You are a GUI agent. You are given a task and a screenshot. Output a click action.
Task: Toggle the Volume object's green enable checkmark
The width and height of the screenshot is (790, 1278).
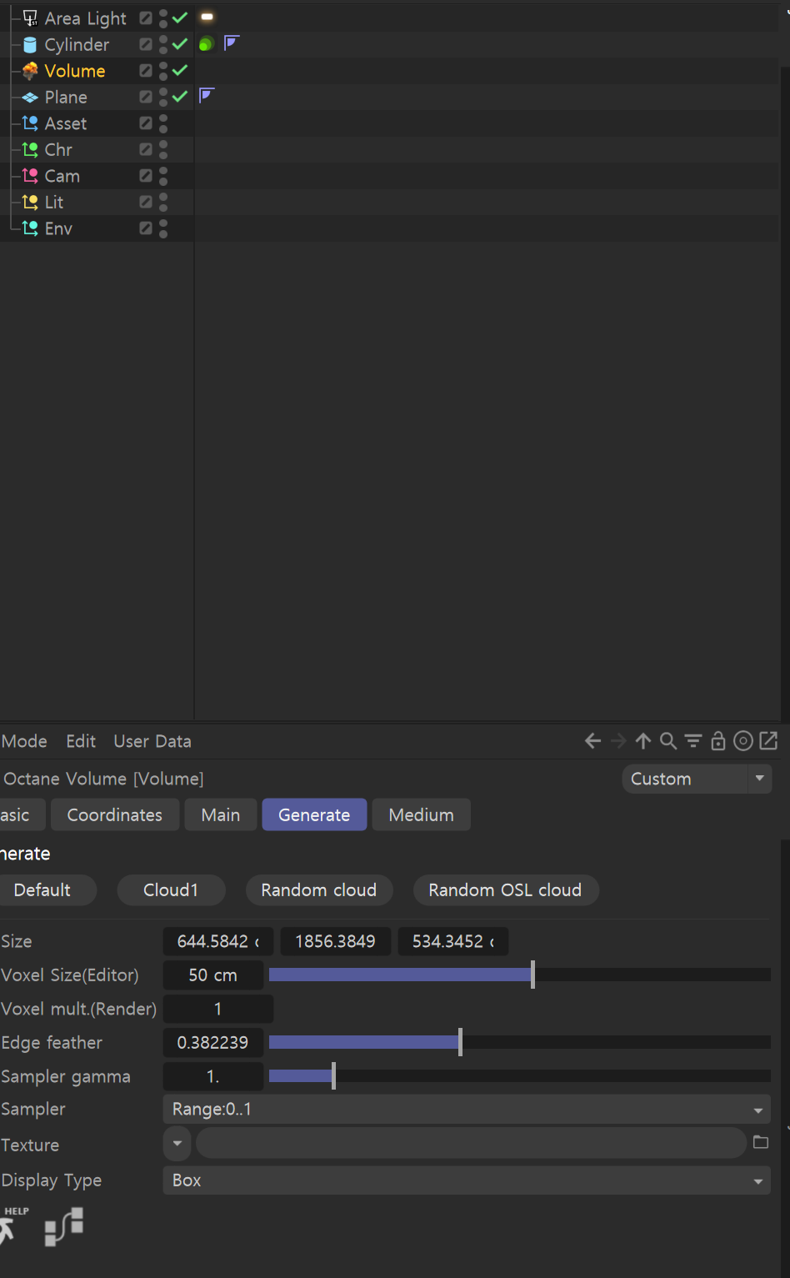[x=180, y=71]
